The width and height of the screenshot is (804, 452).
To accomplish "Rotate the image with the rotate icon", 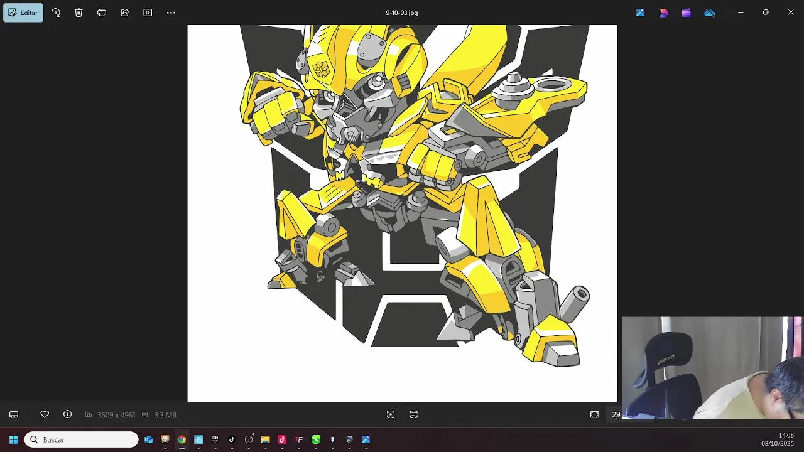I will [56, 13].
